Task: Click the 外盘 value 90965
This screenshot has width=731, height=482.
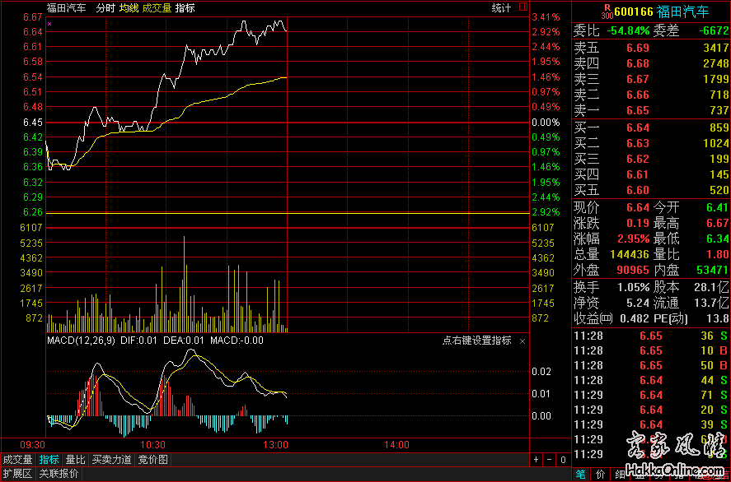Action: [633, 270]
